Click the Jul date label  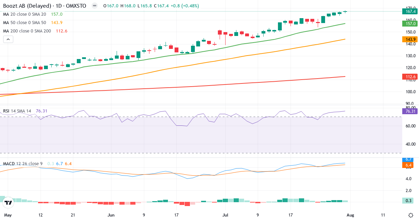point(225,215)
